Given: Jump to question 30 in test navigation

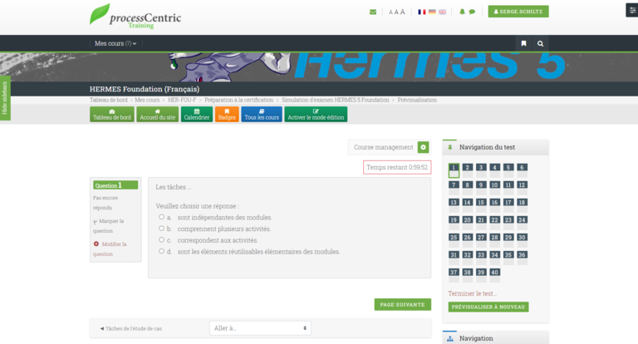Looking at the screenshot, I should 522,241.
